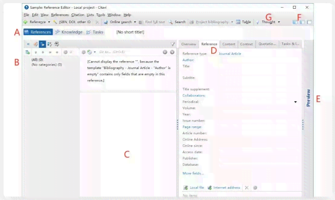Go to the next reference with the right round arrow

172,52
